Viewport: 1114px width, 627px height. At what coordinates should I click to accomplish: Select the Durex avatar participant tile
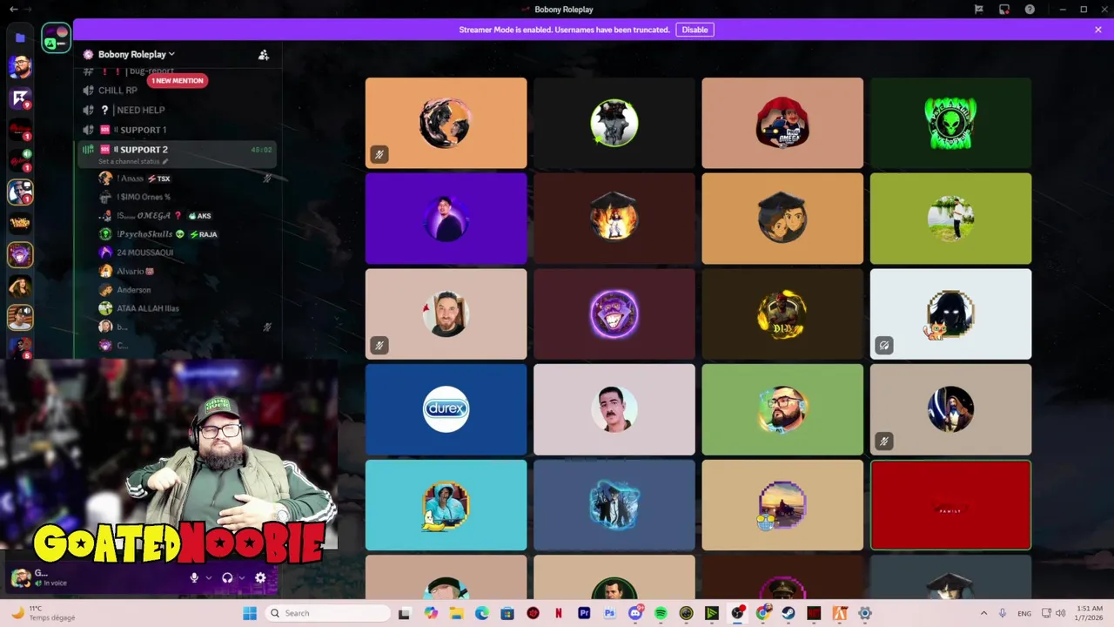[446, 409]
